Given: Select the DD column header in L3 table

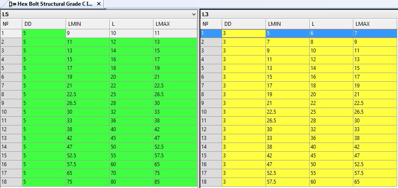Looking at the screenshot, I should [243, 24].
